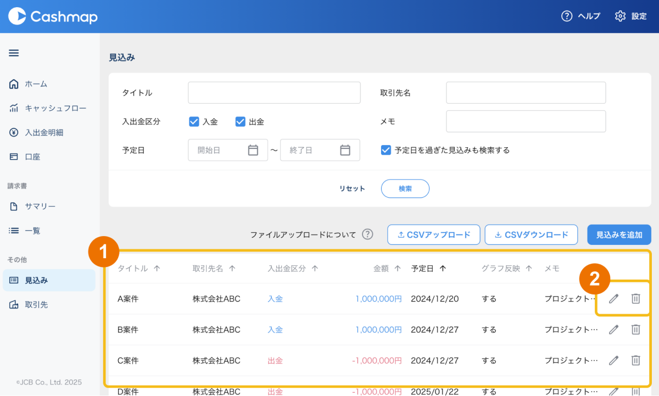
Task: Click the タイトル search input field
Action: [274, 93]
